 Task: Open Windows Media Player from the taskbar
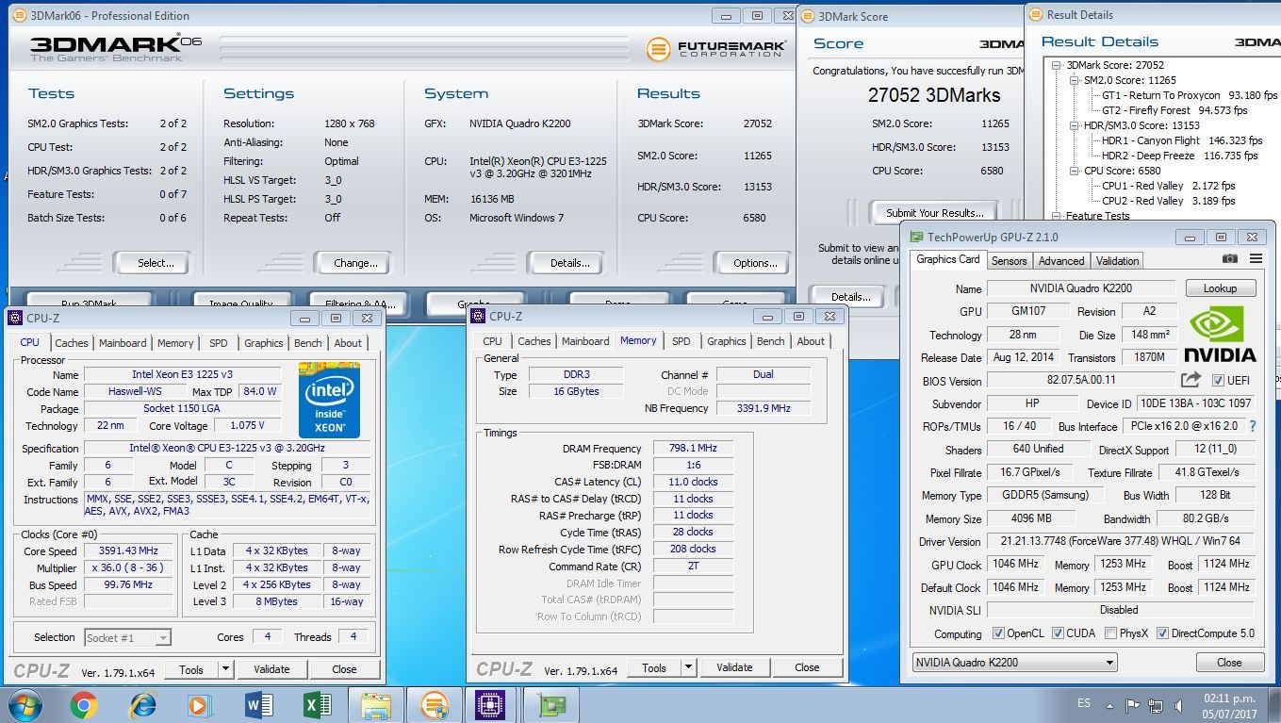(199, 704)
